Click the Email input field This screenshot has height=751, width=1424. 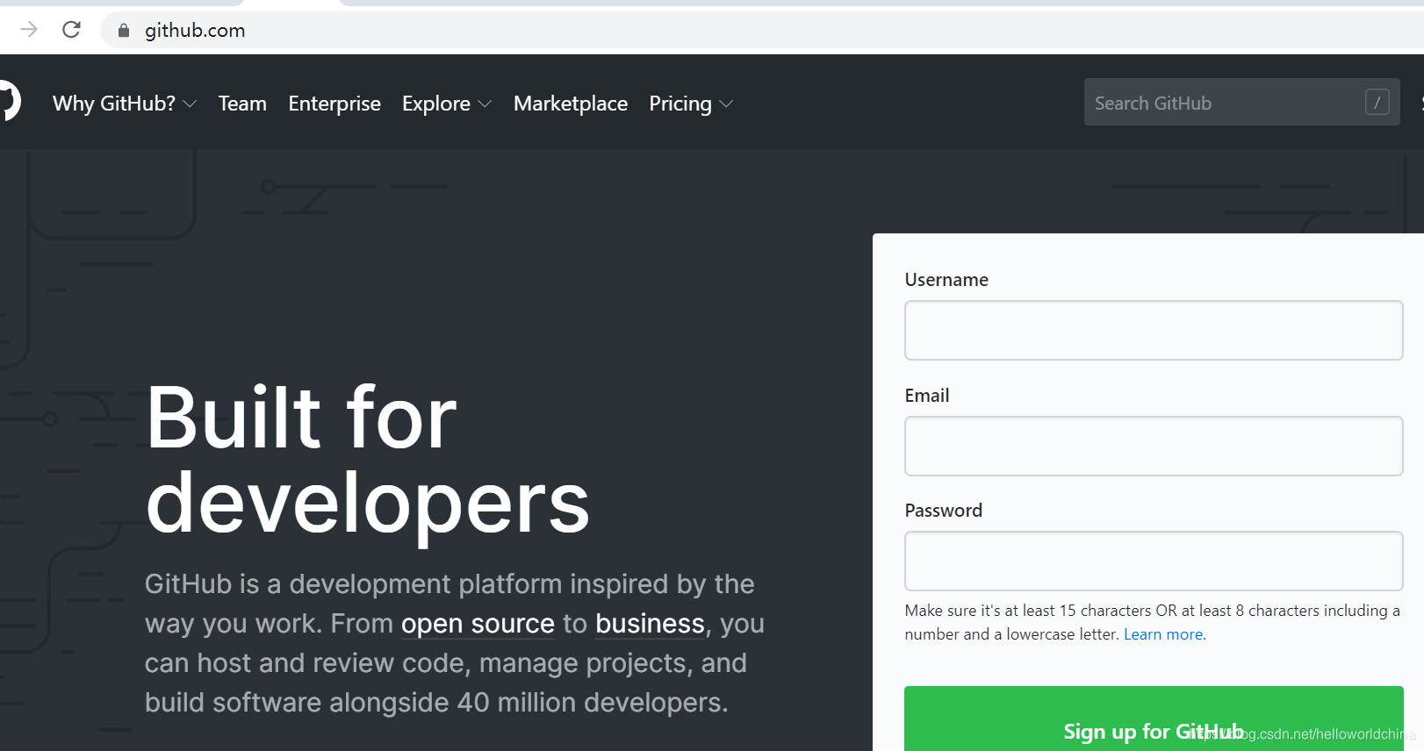coord(1154,446)
